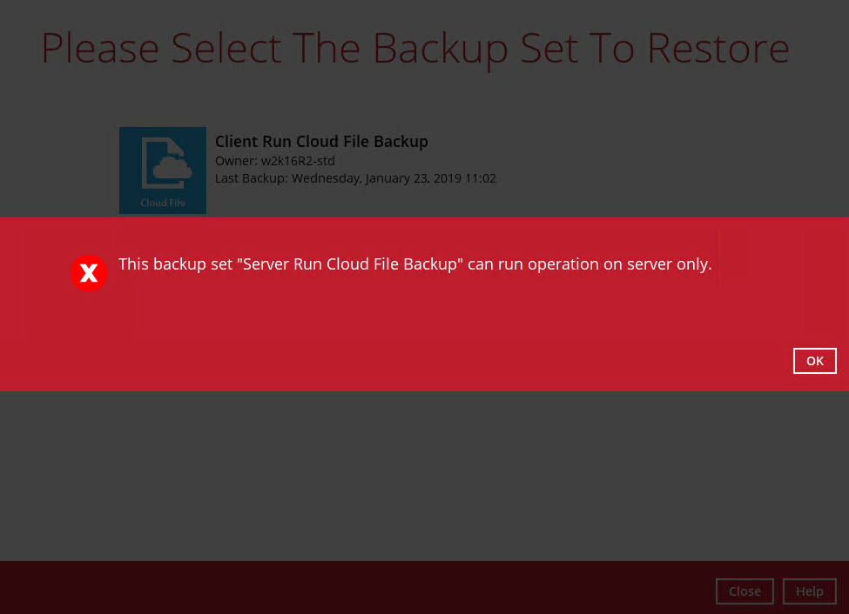Open Help from the bottom bar

click(x=809, y=591)
